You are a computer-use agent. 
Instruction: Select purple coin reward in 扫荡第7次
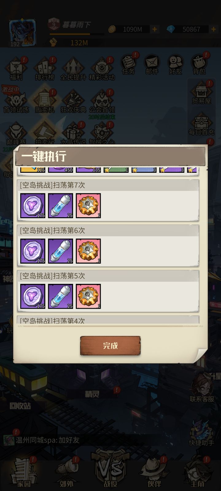click(33, 206)
